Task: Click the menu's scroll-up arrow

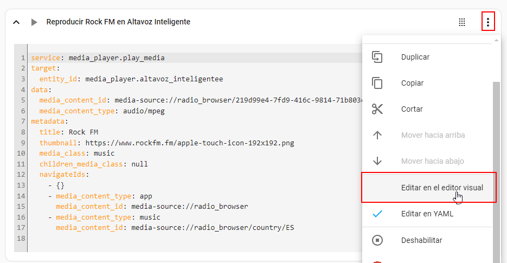Action: [496, 40]
